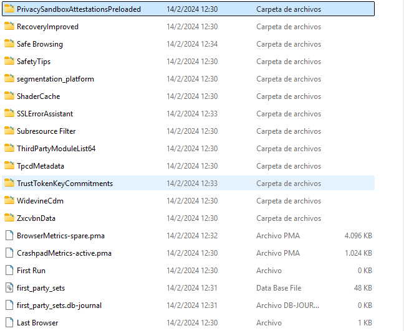The height and width of the screenshot is (331, 404).
Task: Select the Subresource Filter folder name
Action: pos(46,131)
